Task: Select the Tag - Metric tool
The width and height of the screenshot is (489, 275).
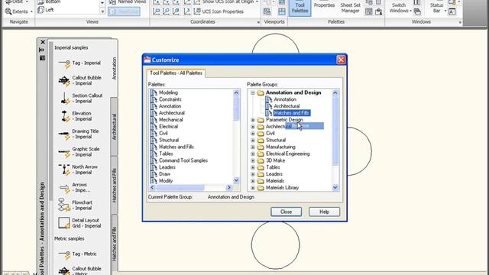Action: 77,254
